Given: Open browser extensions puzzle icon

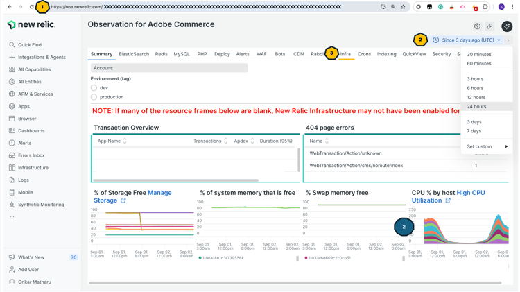Looking at the screenshot, I should (x=485, y=7).
